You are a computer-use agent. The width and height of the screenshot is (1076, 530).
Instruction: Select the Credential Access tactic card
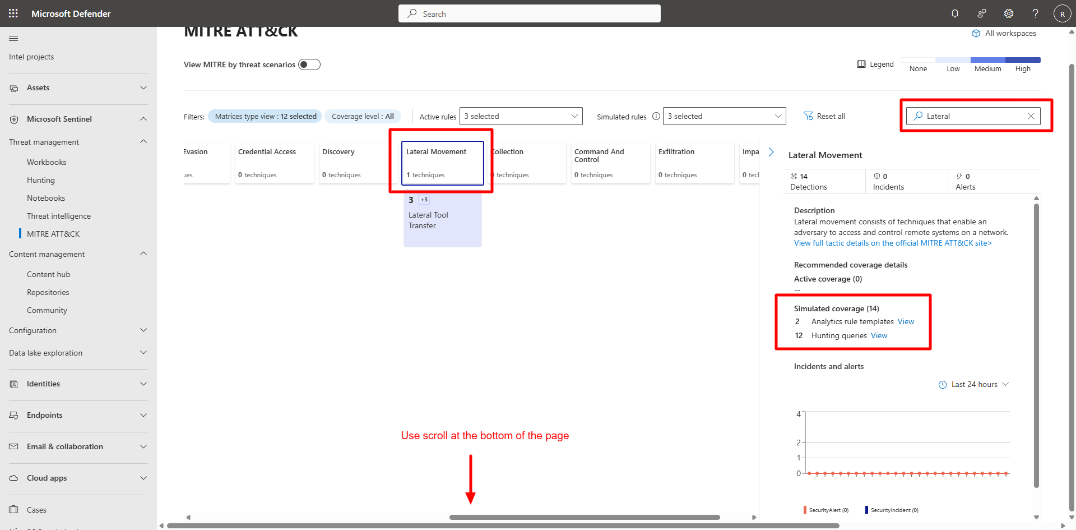coord(275,163)
